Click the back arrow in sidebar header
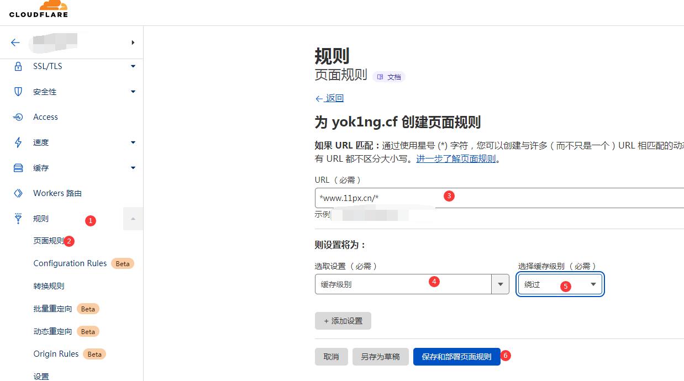Image resolution: width=684 pixels, height=381 pixels. (15, 43)
